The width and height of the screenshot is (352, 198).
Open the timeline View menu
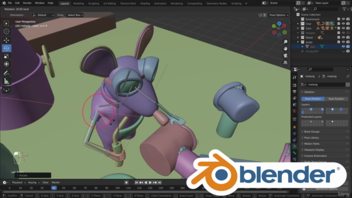click(45, 183)
